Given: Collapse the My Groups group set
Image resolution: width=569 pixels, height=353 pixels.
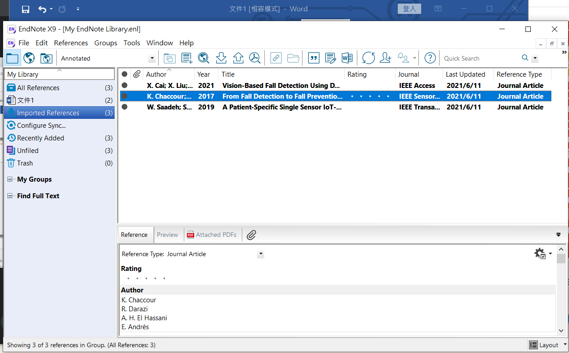Looking at the screenshot, I should 10,179.
